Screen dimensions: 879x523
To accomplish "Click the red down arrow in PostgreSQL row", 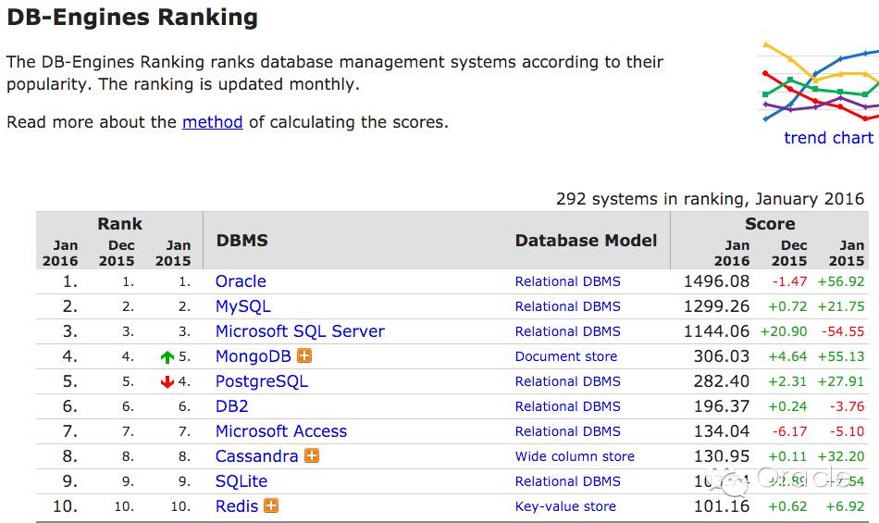I will point(167,382).
